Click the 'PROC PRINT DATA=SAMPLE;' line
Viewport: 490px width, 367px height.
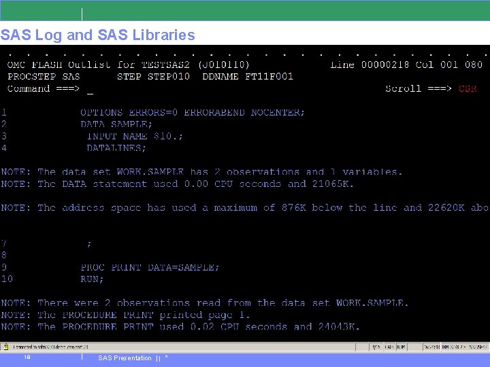150,268
